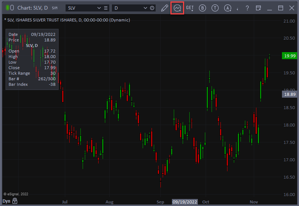Click the eSignal, 2022 copyright text
299x206 pixels.
(x=16, y=194)
